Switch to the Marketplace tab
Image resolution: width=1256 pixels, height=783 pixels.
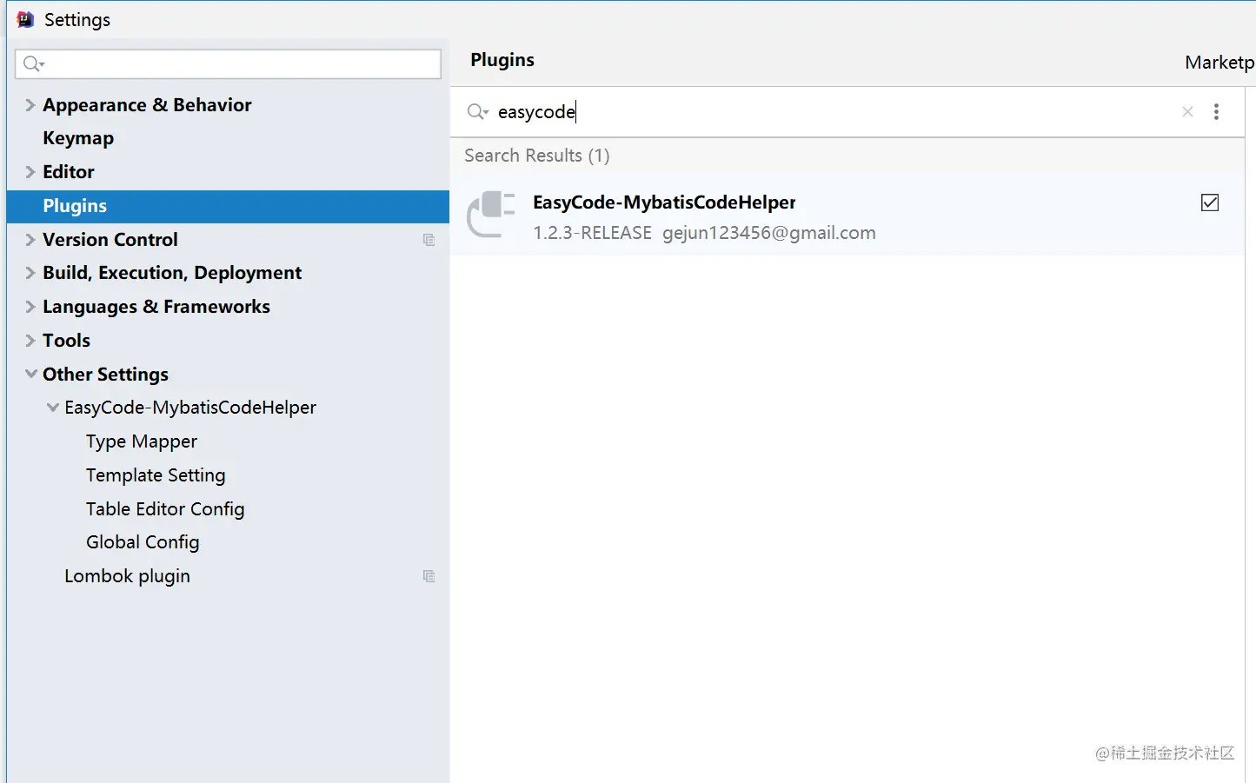[1219, 63]
